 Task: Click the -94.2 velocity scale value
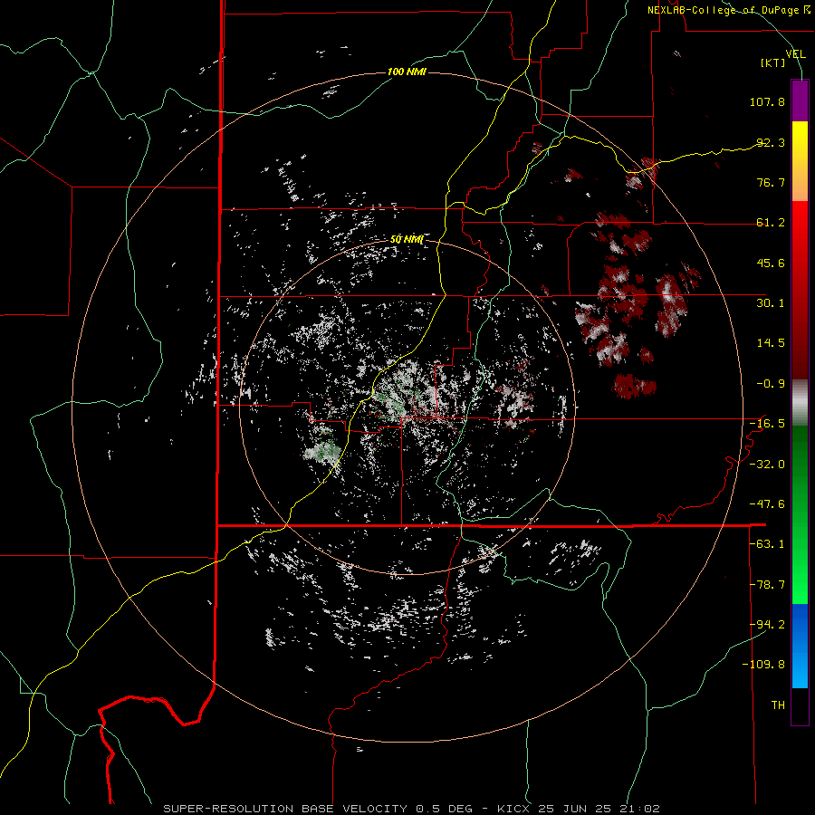pos(767,625)
